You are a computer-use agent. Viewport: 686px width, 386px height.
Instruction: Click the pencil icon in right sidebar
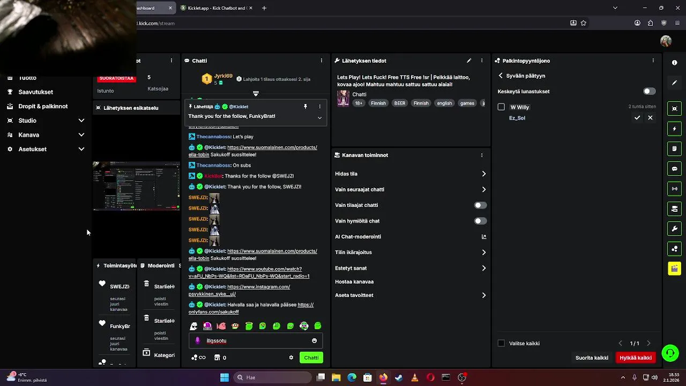pos(674,83)
